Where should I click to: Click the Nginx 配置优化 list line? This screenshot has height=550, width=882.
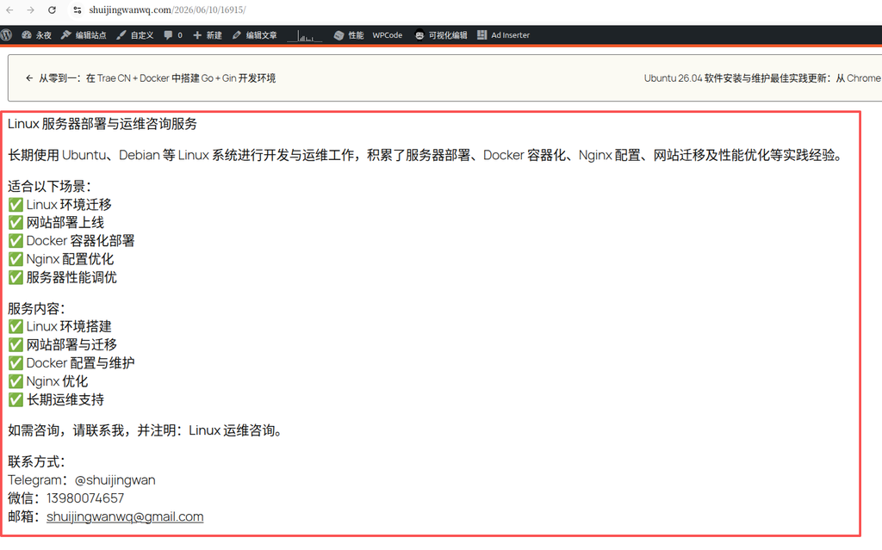point(61,259)
